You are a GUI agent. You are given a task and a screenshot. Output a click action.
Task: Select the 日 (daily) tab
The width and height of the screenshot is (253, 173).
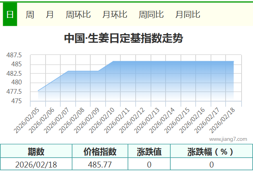[x=10, y=15]
